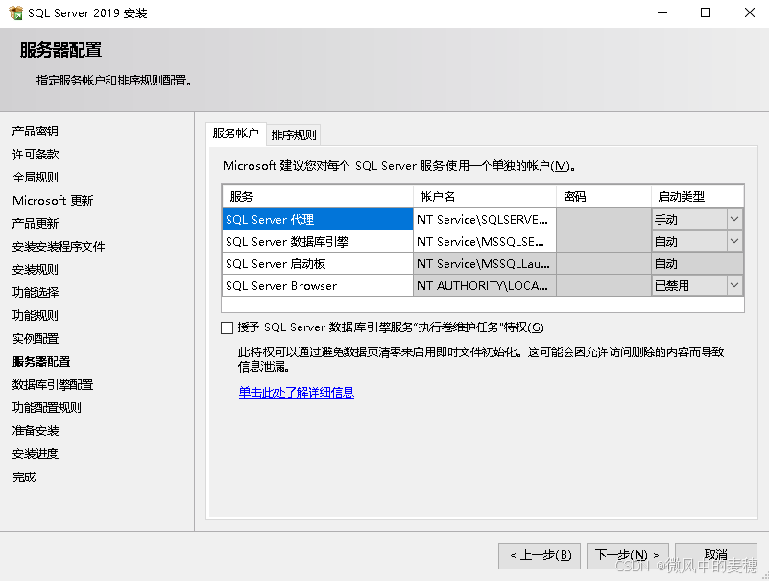Click the 实例配置 step in sidebar
Screen dimensions: 769x581
(36, 339)
